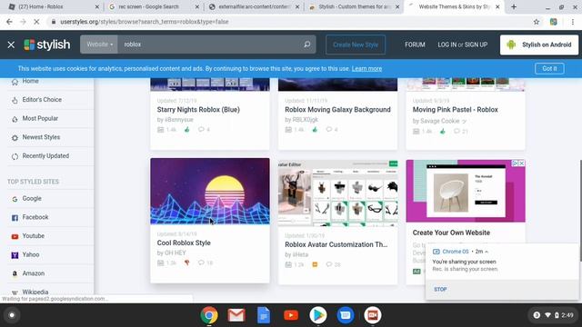Close the Stylish sidebar with the X icon

[11, 45]
